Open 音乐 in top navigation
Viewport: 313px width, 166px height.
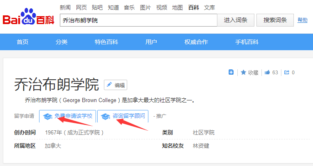tap(129, 7)
